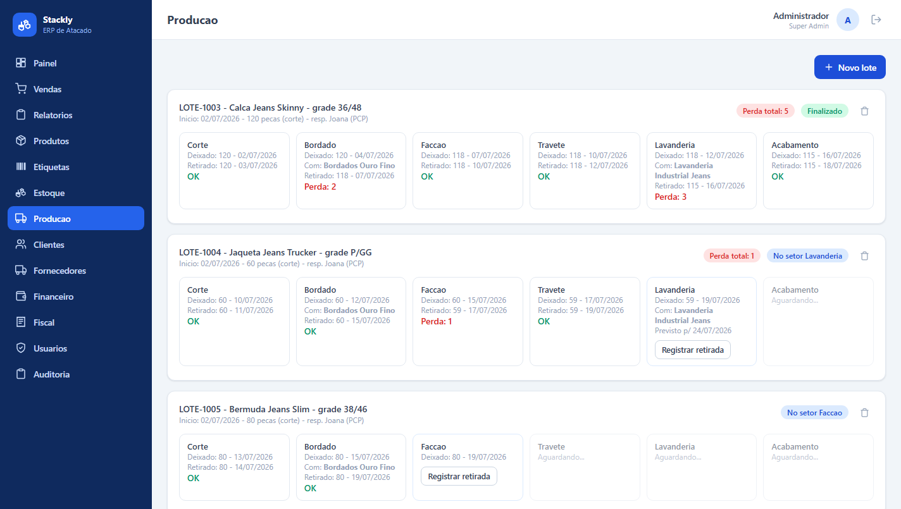This screenshot has height=509, width=901.
Task: Register pickup for LOTE-1005 Faccao
Action: click(x=459, y=476)
